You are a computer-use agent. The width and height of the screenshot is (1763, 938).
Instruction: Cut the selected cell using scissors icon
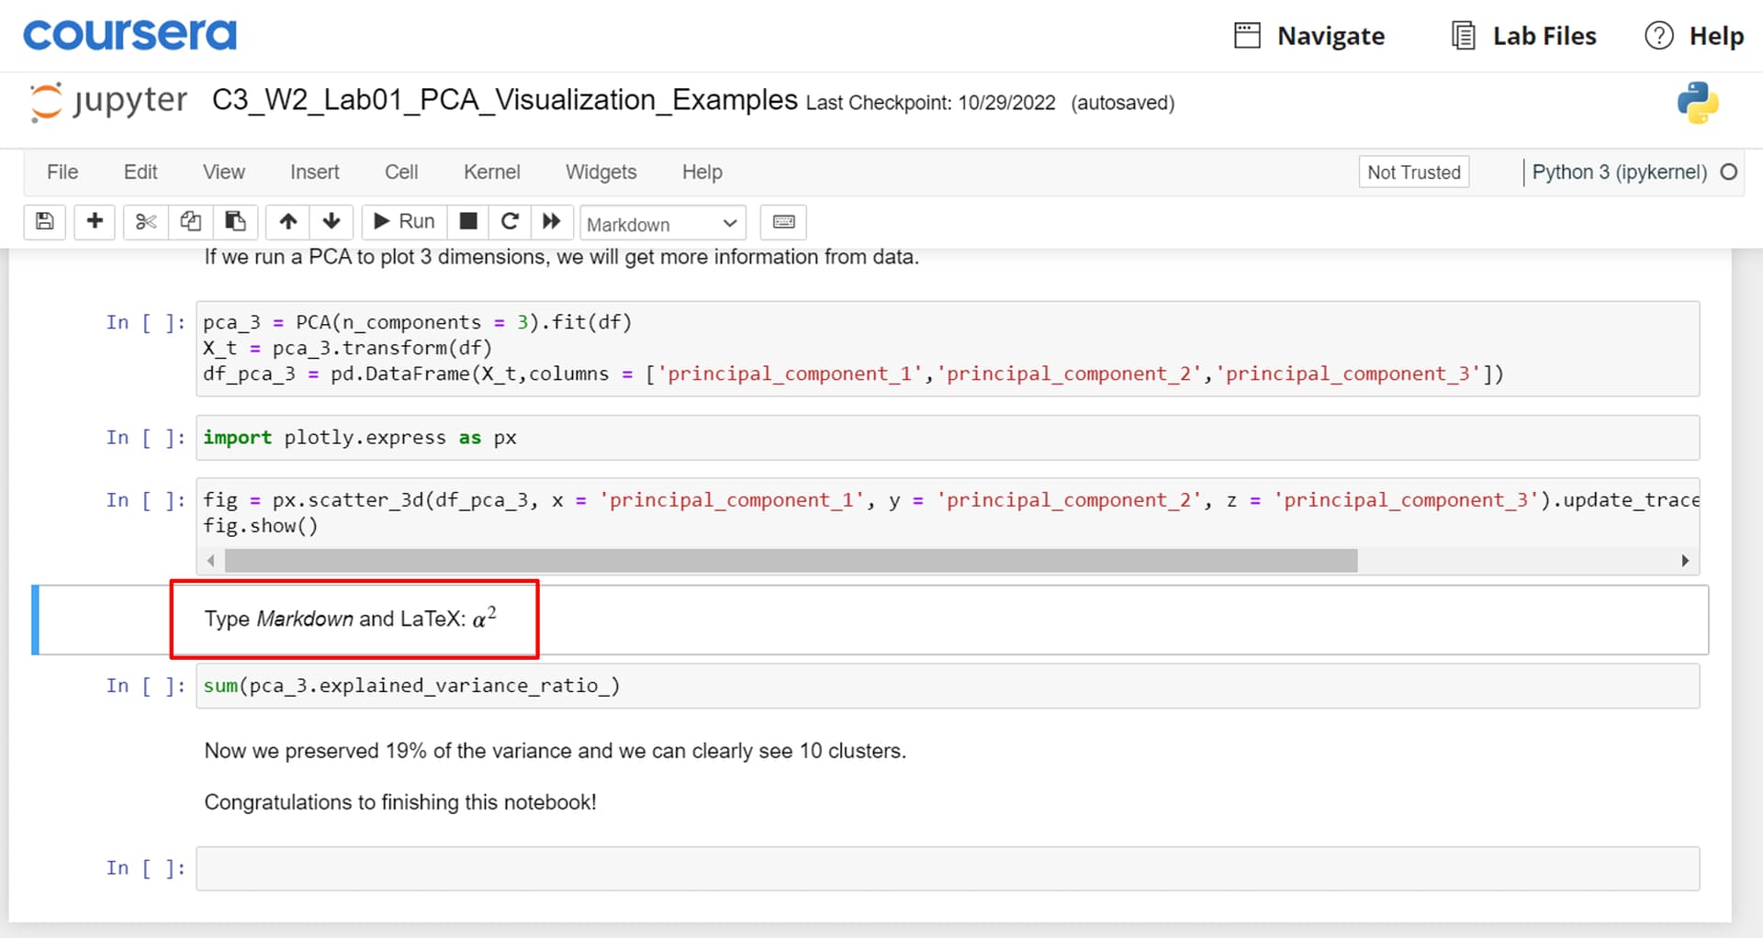[x=144, y=222]
